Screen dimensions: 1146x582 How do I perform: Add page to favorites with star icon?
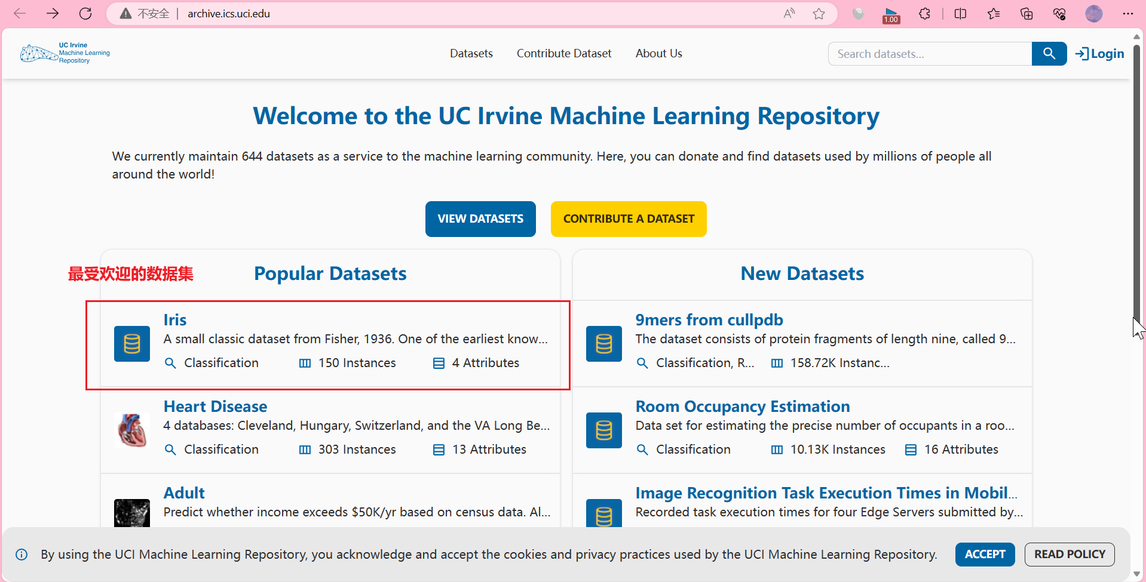tap(819, 14)
